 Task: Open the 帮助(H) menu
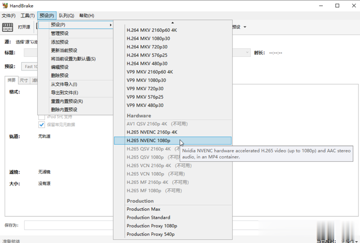87,16
